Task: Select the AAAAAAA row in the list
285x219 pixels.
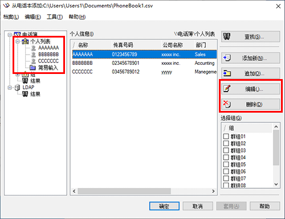Action: [144, 55]
